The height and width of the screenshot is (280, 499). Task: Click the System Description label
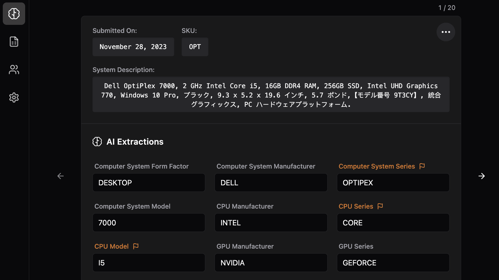124,70
